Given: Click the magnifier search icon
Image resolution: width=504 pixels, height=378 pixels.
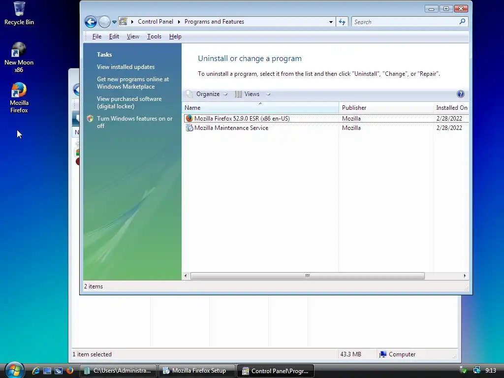Looking at the screenshot, I should 462,22.
